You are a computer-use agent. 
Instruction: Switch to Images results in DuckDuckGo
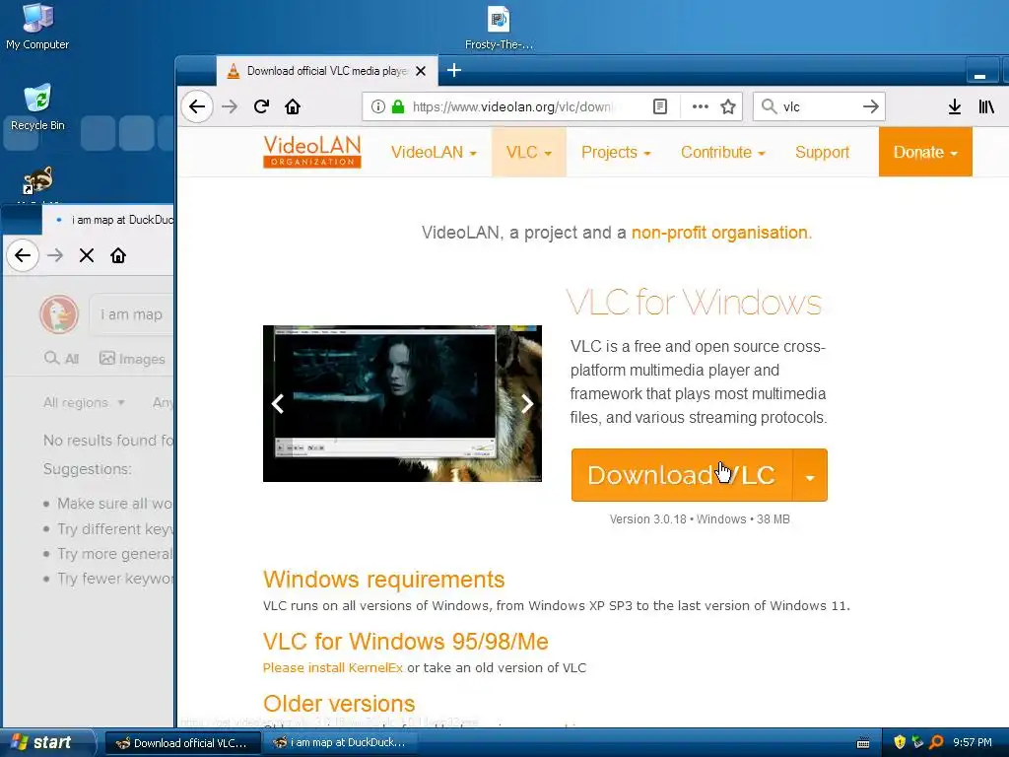coord(133,359)
